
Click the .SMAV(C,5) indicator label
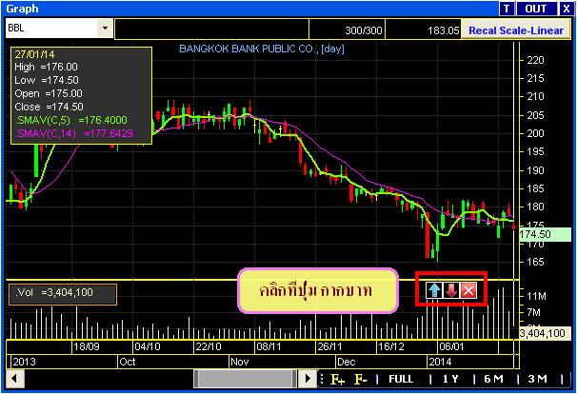[x=71, y=120]
